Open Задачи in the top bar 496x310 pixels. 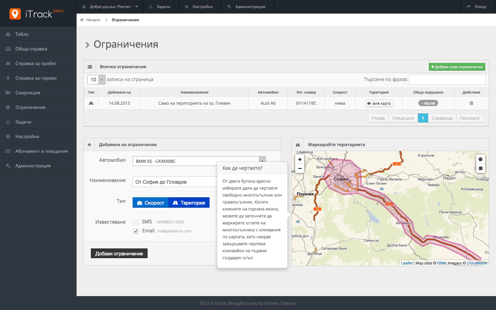point(160,7)
